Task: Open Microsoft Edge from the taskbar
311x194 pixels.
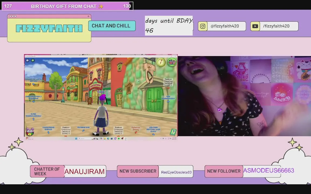Action: [108, 138]
